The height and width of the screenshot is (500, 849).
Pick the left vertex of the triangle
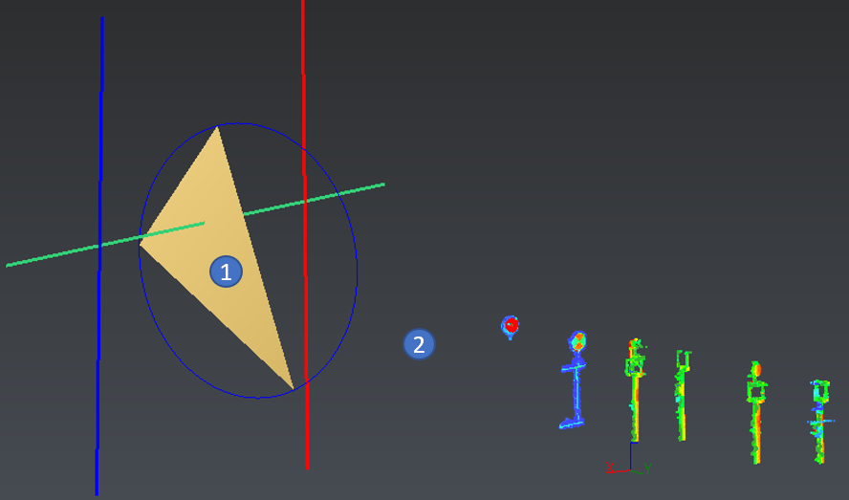pyautogui.click(x=141, y=244)
